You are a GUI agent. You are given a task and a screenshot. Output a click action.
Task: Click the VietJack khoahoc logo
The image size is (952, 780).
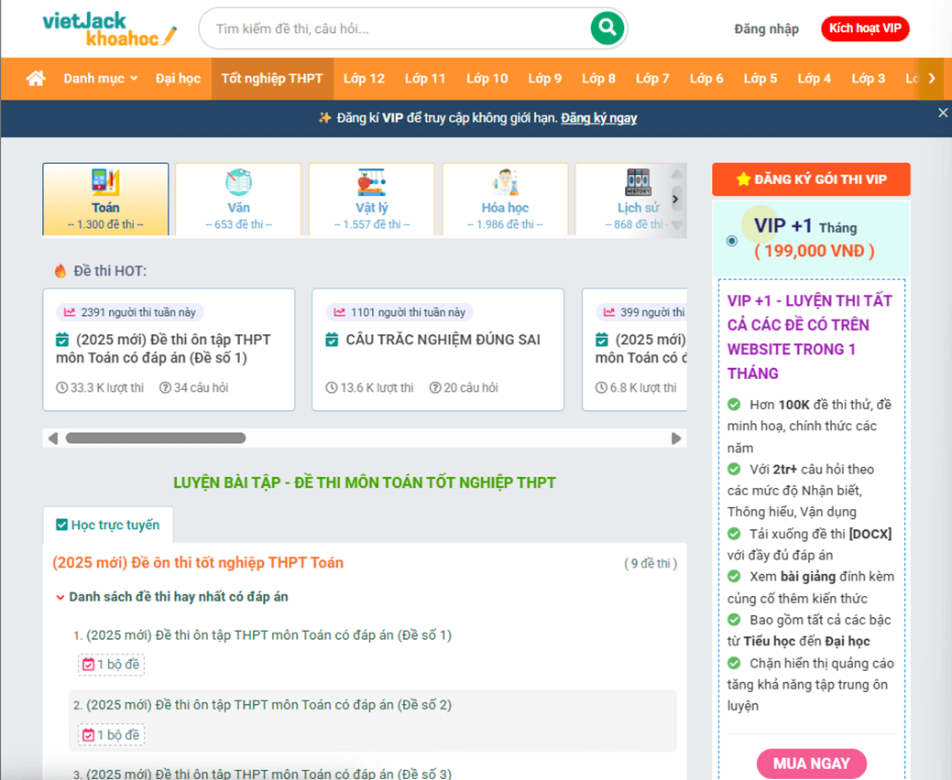point(109,28)
